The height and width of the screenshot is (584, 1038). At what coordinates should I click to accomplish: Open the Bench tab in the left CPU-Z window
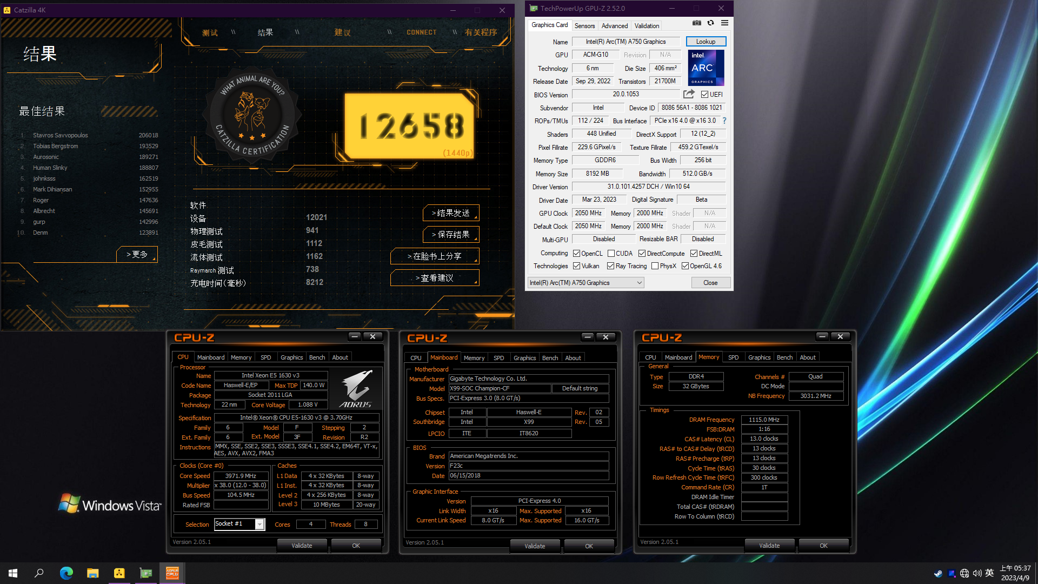317,357
